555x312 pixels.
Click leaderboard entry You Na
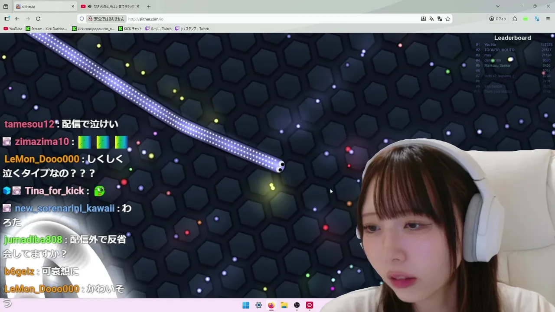[x=490, y=45]
